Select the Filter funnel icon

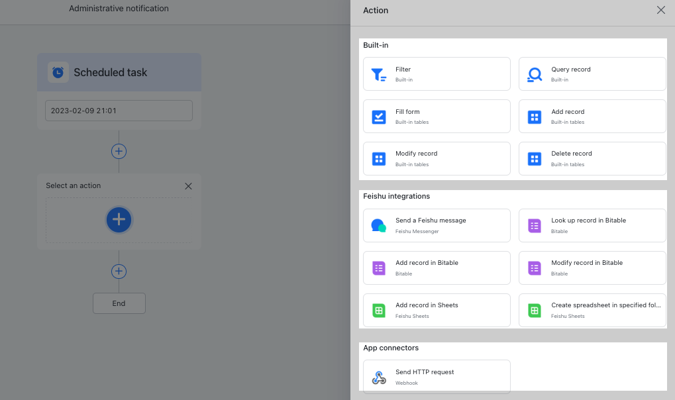click(x=379, y=74)
